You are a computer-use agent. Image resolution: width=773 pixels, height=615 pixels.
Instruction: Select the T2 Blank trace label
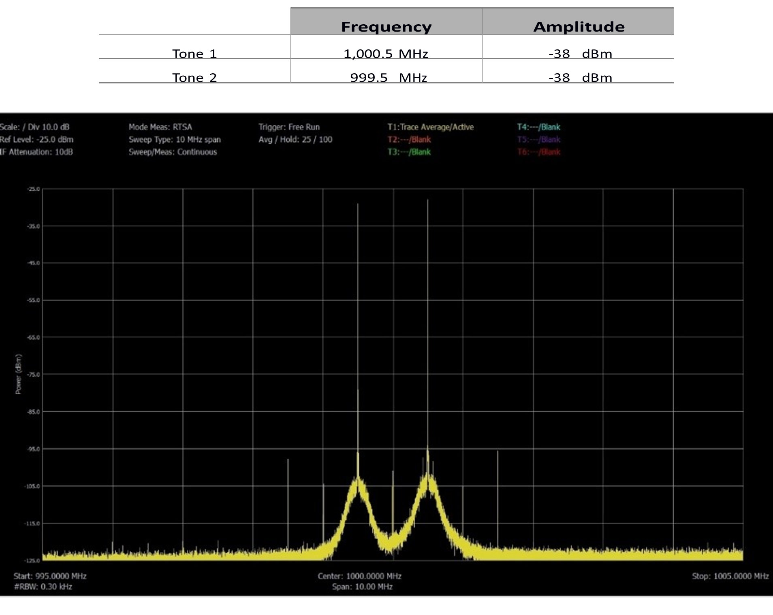click(409, 139)
